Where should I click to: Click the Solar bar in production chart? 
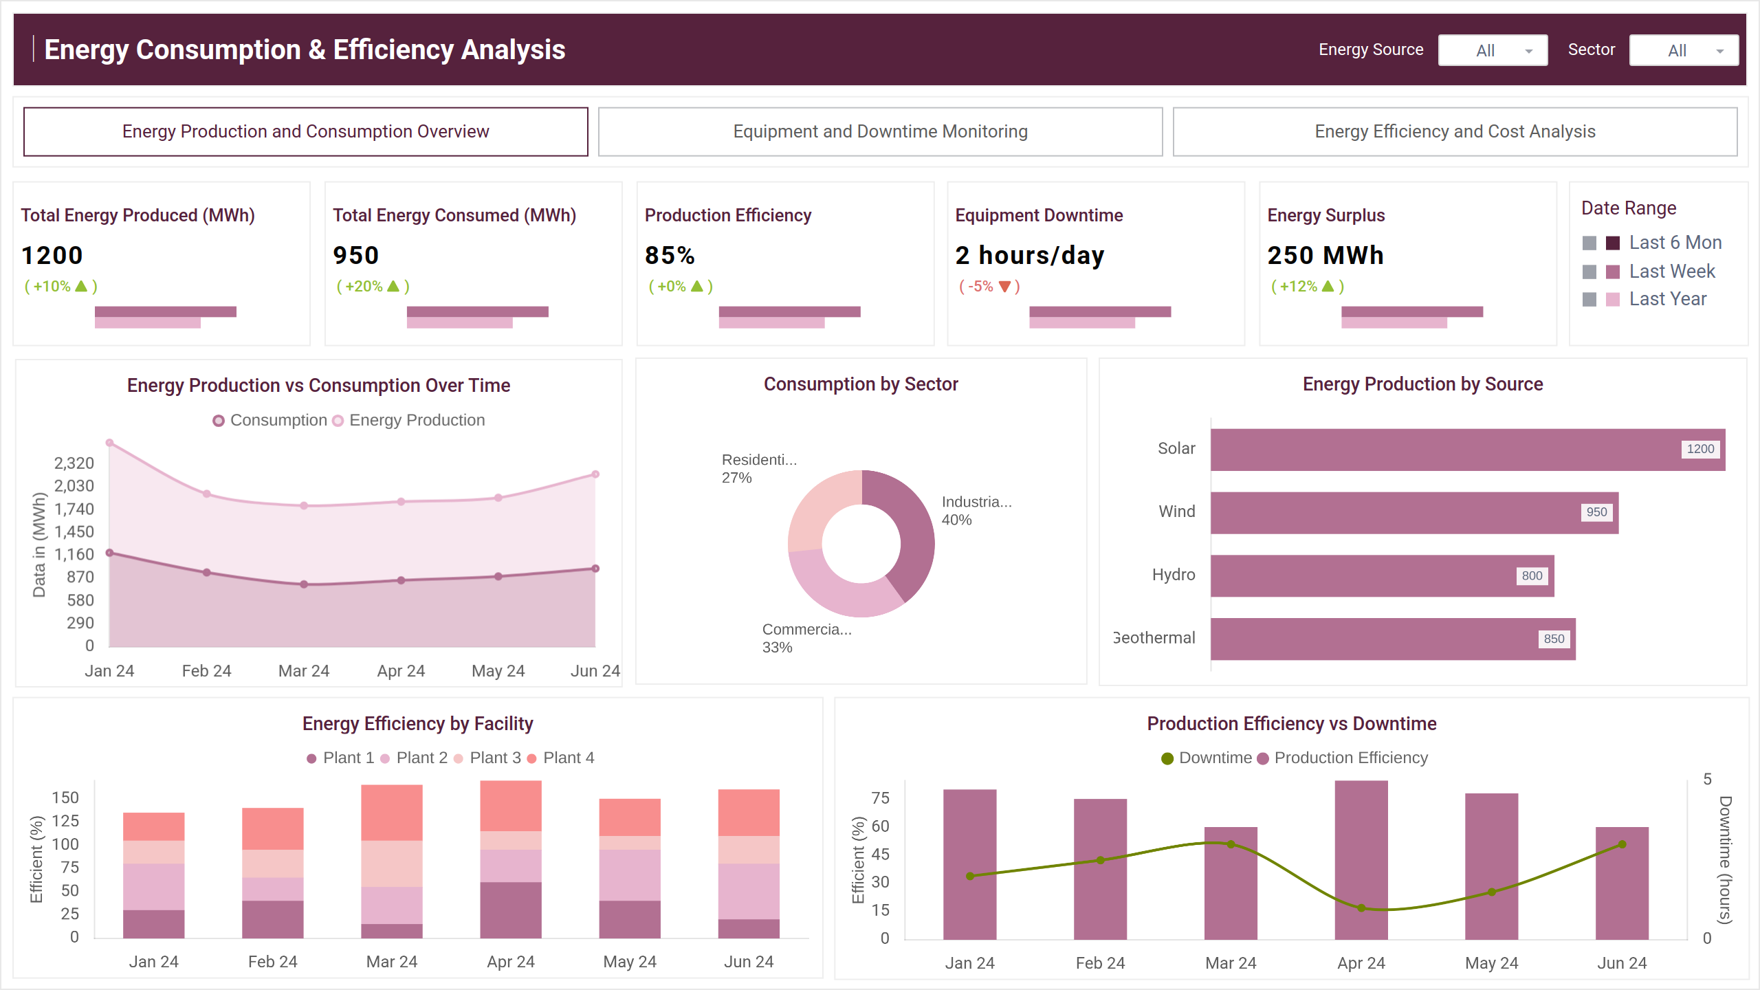tap(1468, 450)
